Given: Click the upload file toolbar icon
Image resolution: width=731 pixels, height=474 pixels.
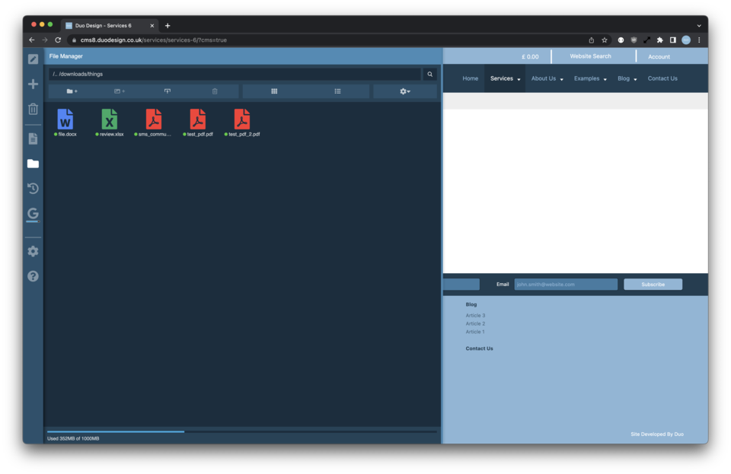Looking at the screenshot, I should click(168, 91).
